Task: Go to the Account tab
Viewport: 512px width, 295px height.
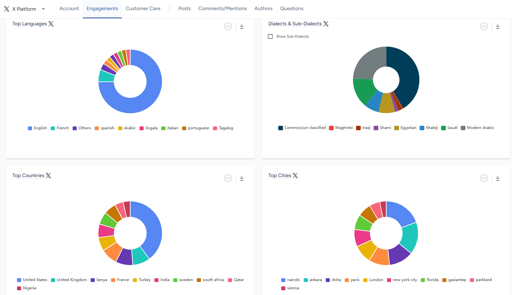Action: pyautogui.click(x=69, y=9)
